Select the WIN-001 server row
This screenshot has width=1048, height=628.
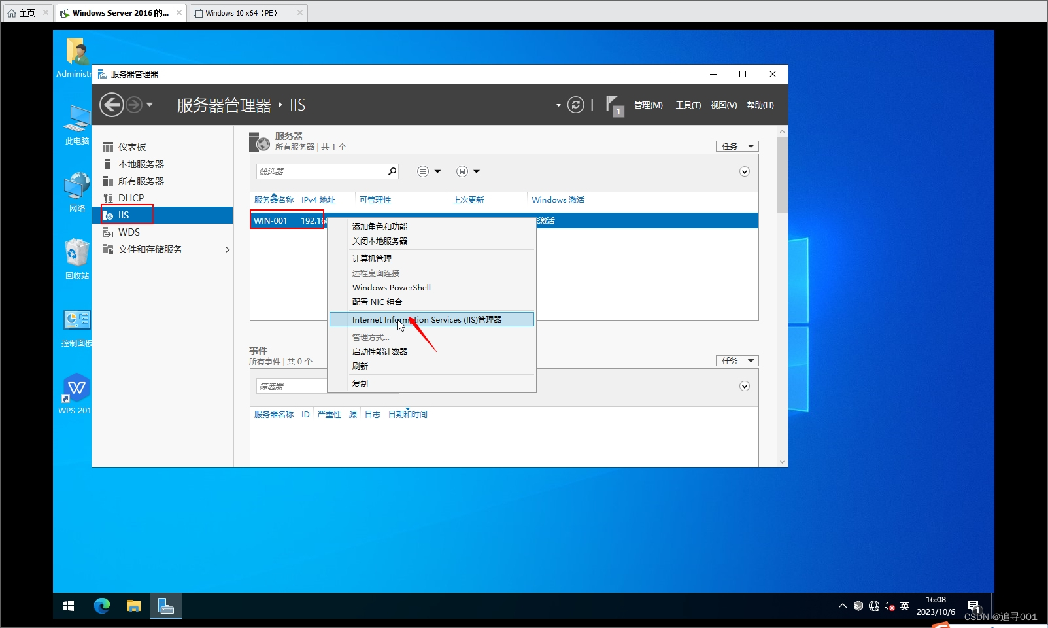tap(504, 220)
